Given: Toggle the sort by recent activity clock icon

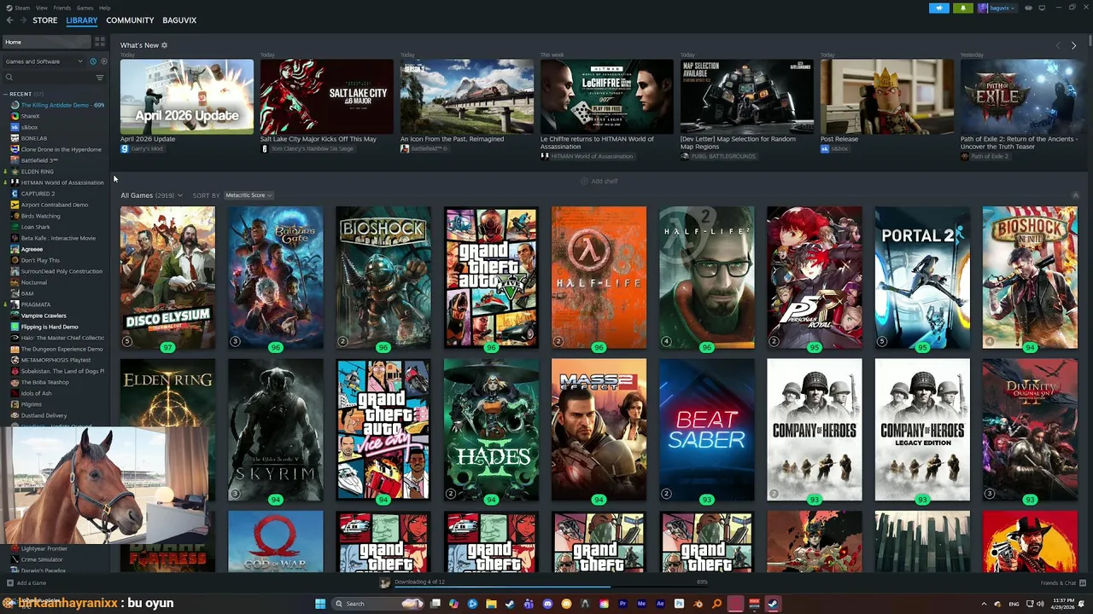Looking at the screenshot, I should coord(93,61).
